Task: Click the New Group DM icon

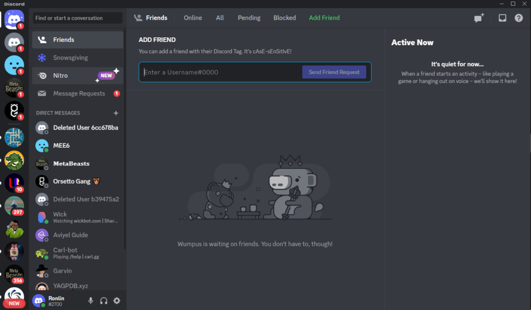Action: 479,18
